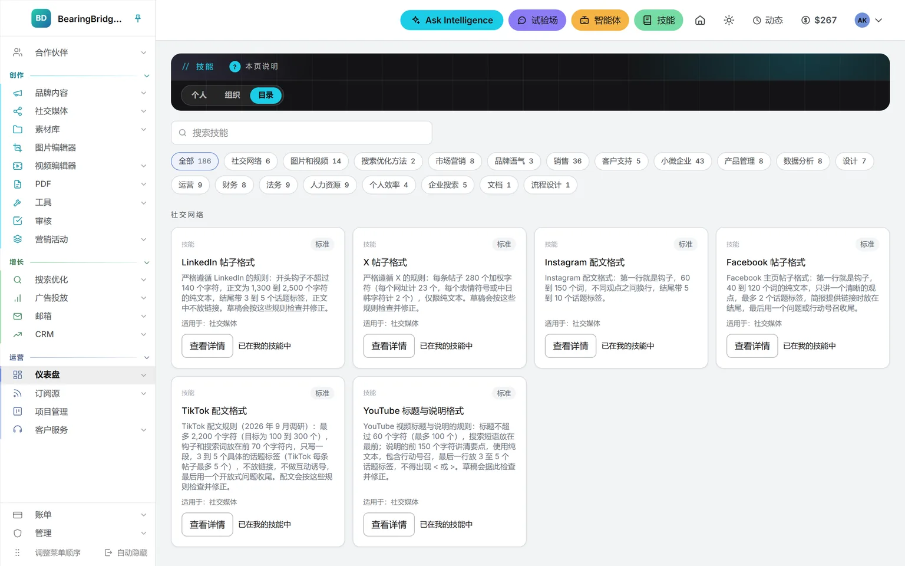Expand the 合作伙伴 menu chevron
Viewport: 905px width, 566px height.
[x=143, y=52]
